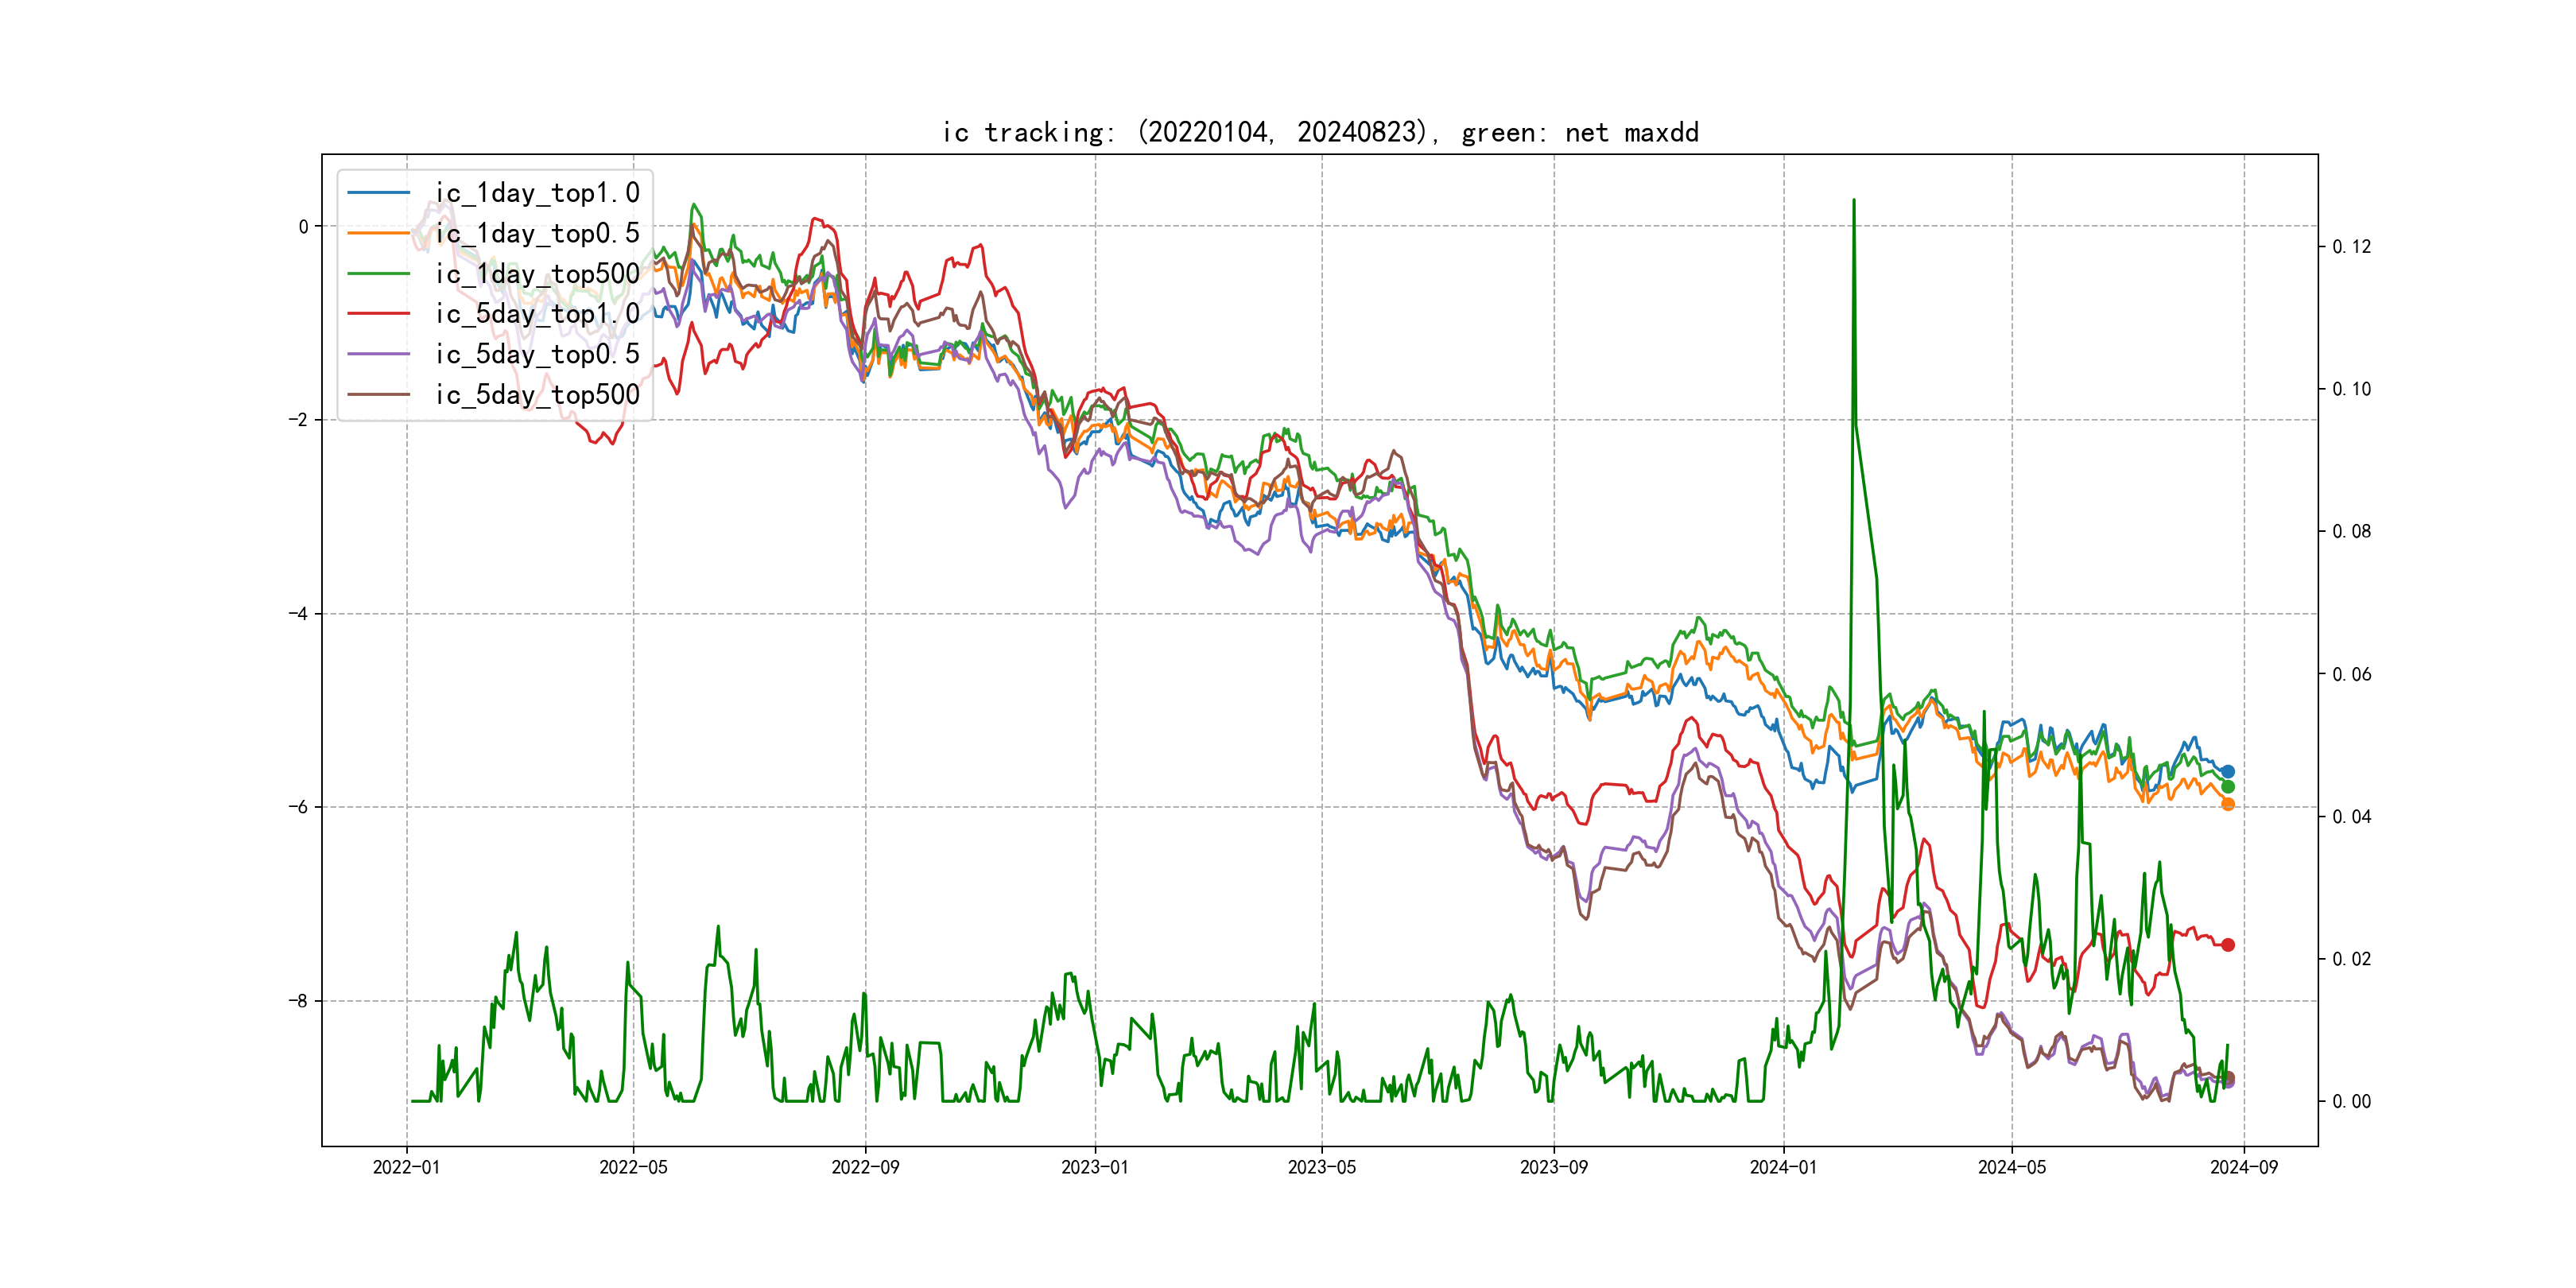Click the 0.12 right y-axis tick label
The width and height of the screenshot is (2576, 1288).
click(x=2351, y=247)
